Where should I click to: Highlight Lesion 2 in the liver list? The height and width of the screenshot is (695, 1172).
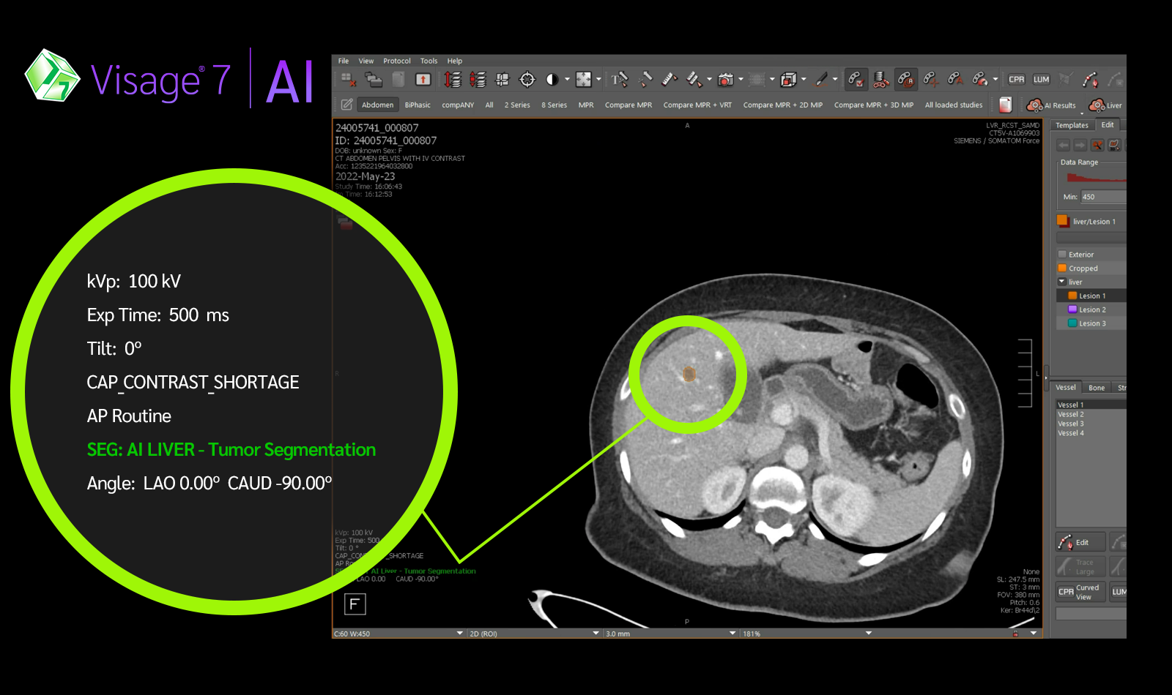(1091, 309)
